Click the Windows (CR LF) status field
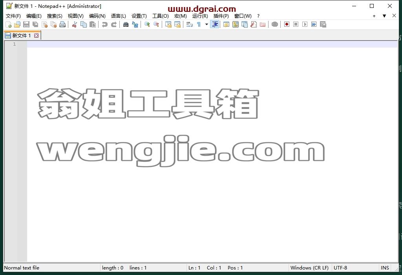 click(x=309, y=268)
